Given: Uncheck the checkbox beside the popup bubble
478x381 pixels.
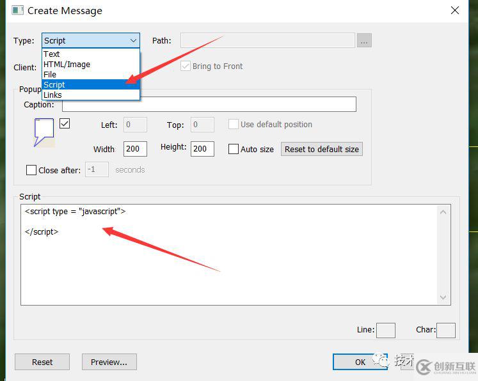Looking at the screenshot, I should [65, 123].
